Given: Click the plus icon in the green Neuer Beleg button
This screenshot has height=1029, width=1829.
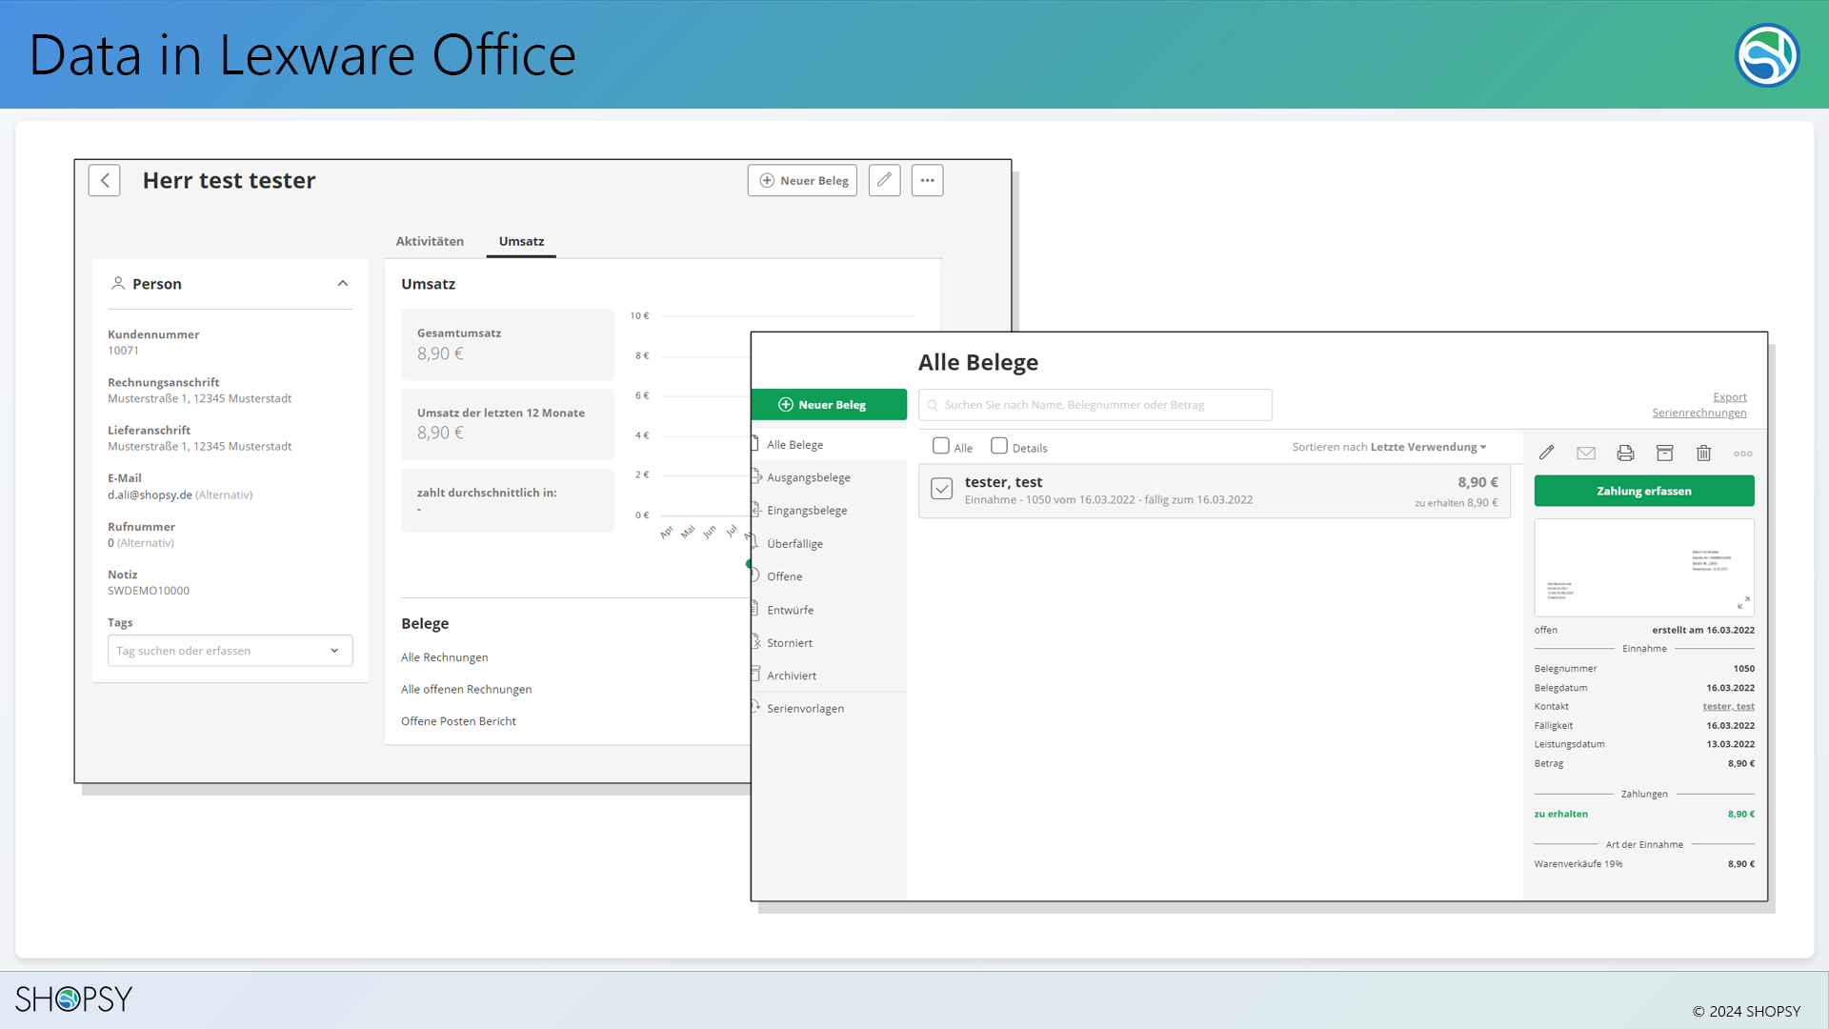Looking at the screenshot, I should click(x=785, y=404).
